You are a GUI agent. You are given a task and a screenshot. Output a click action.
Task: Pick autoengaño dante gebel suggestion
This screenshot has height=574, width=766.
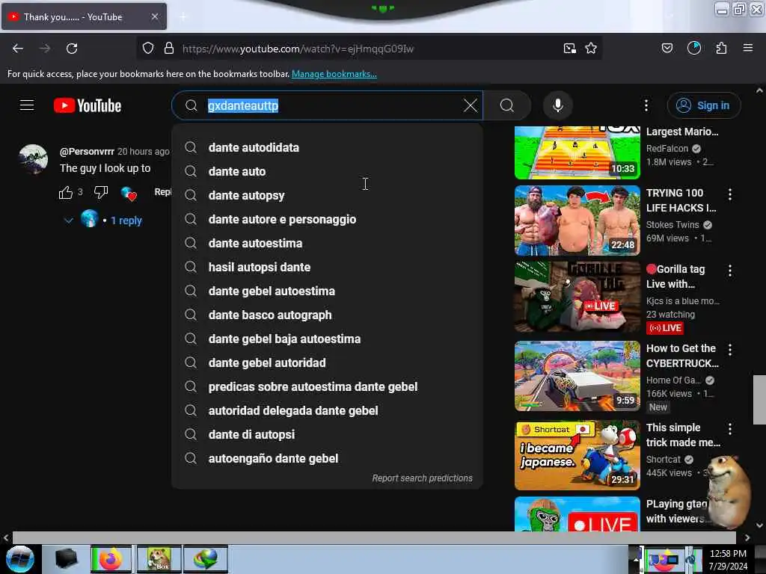327,458
